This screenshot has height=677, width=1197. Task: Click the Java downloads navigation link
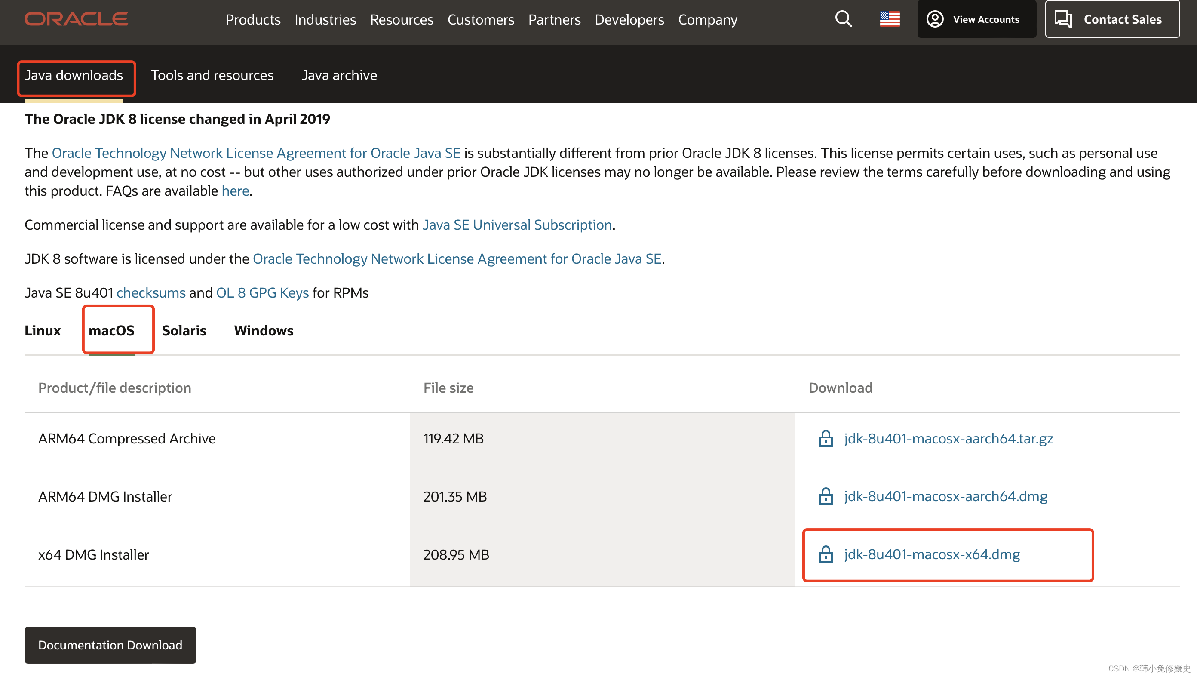pyautogui.click(x=73, y=75)
